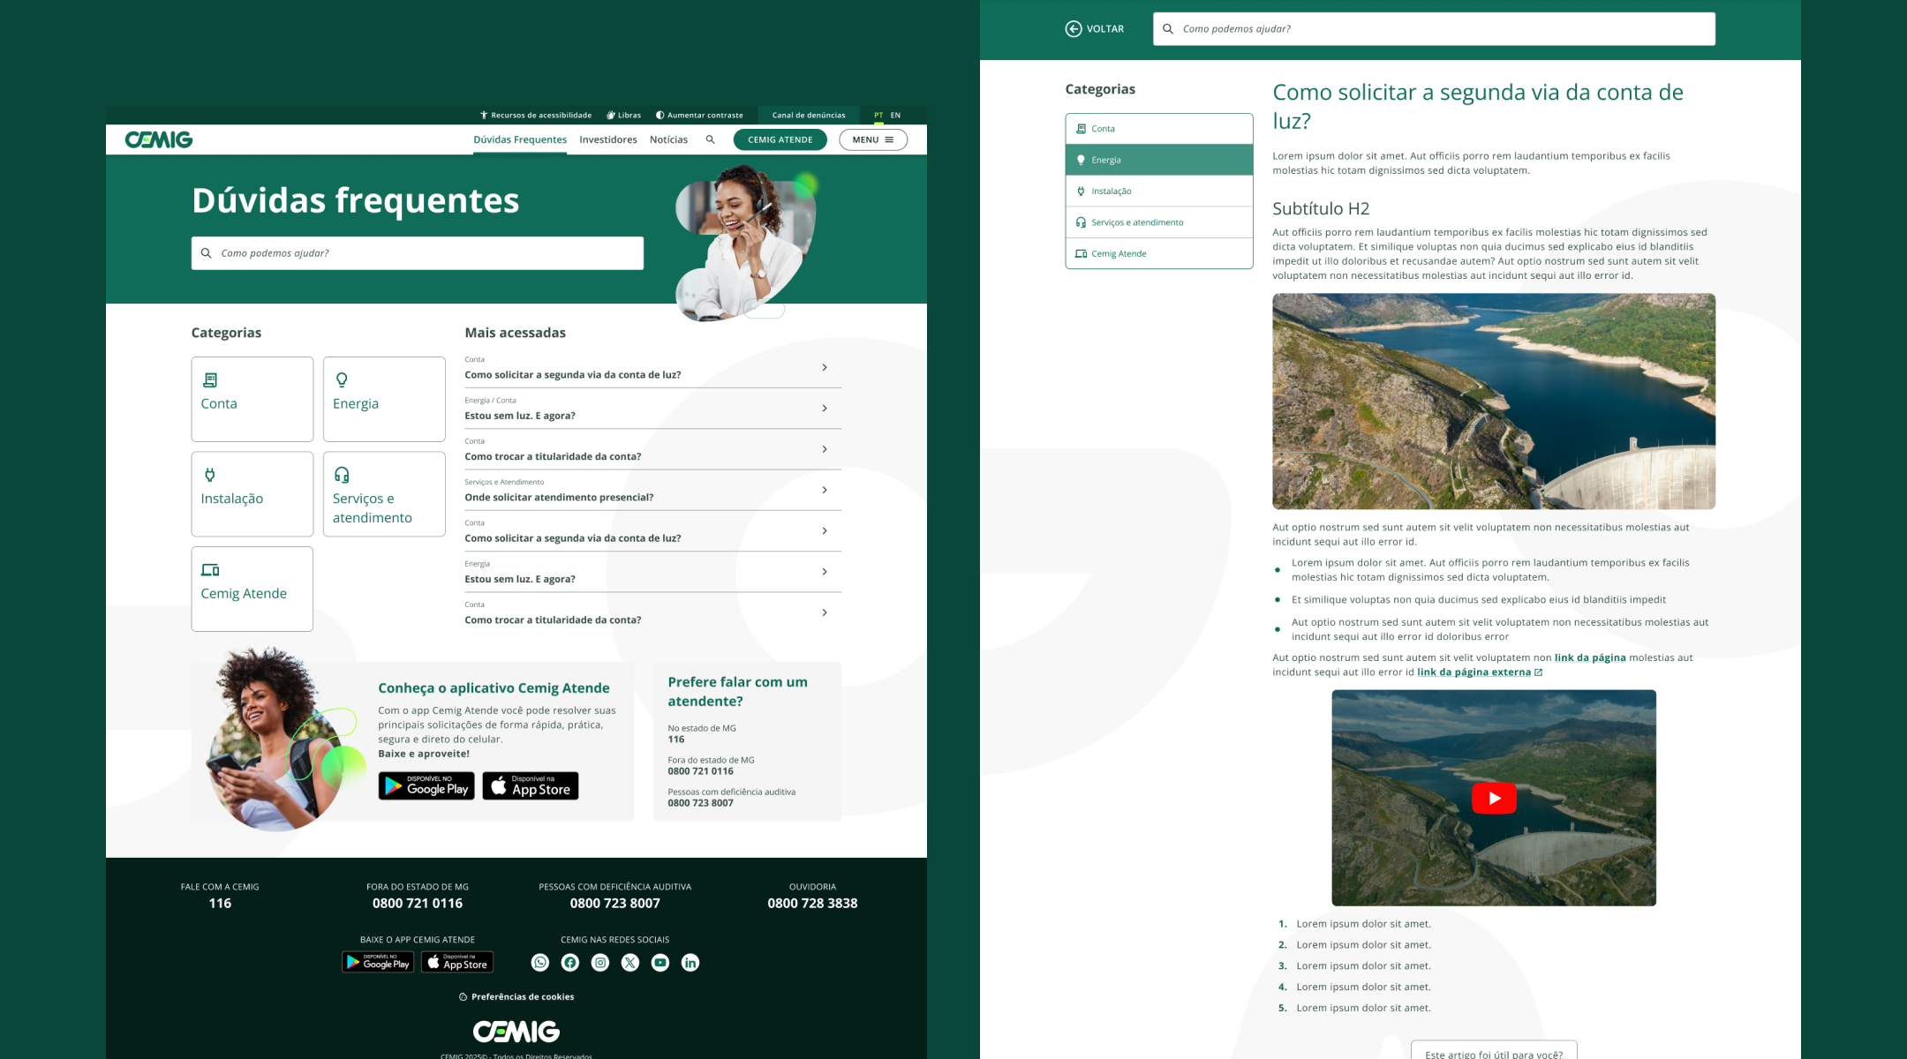Click the VOLTAR back arrow icon

pyautogui.click(x=1074, y=29)
